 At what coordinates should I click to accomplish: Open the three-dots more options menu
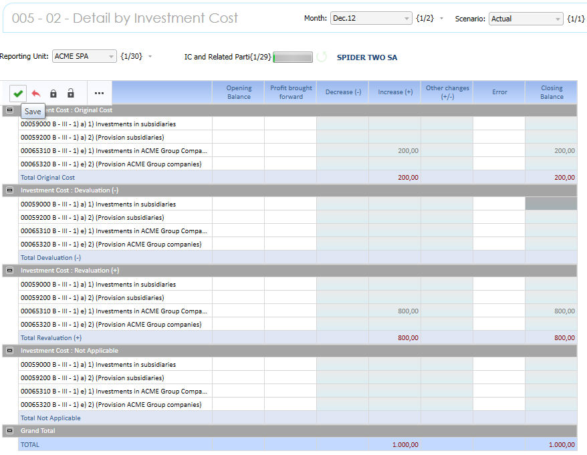(99, 93)
